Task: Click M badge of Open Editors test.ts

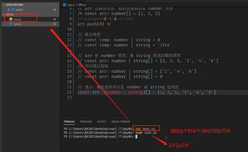Action: point(55,10)
